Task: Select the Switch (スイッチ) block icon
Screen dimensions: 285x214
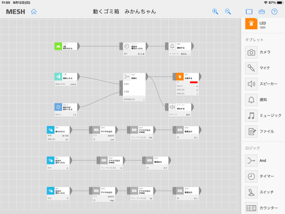Action: pos(251,192)
